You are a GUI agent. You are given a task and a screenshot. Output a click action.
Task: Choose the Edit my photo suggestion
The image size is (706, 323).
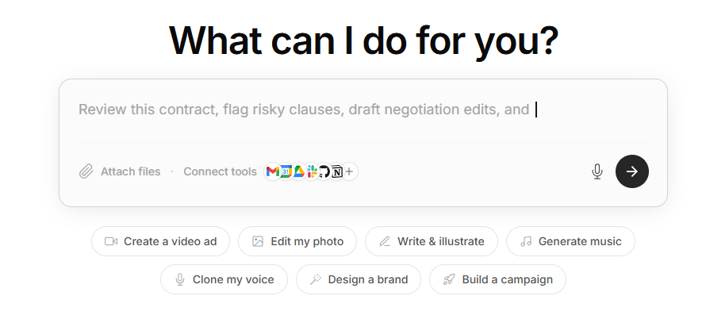[297, 241]
